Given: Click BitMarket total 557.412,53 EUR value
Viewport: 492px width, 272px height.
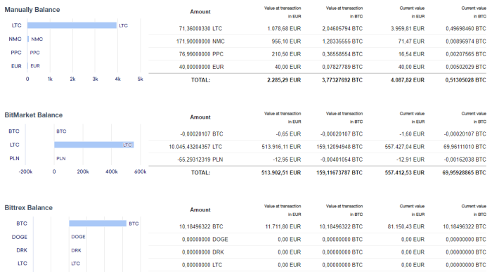Looking at the screenshot, I should pos(404,173).
